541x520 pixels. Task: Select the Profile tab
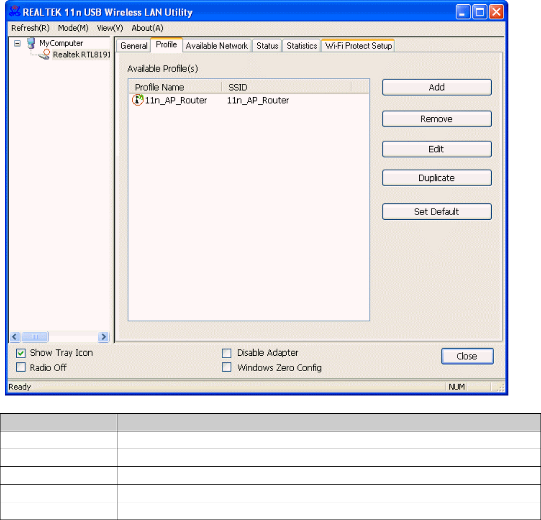tap(166, 45)
